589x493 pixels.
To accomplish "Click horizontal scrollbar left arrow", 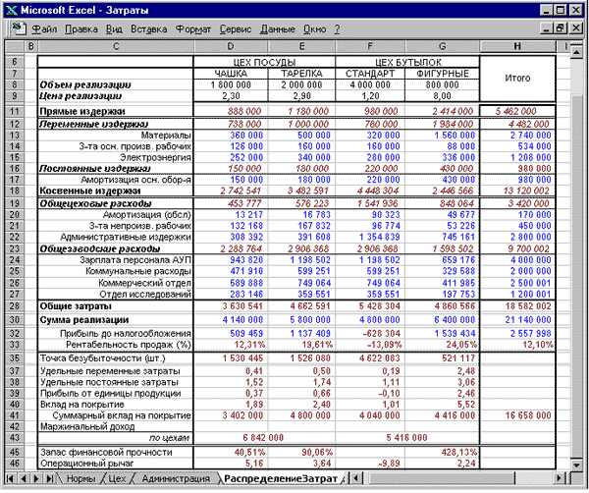I will (x=355, y=478).
